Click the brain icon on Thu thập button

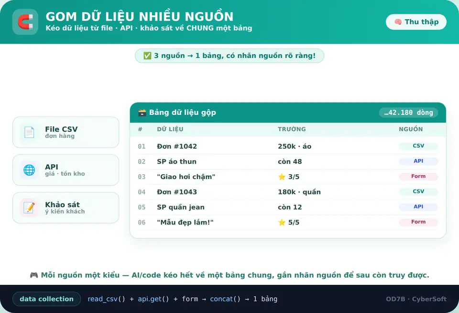(x=398, y=22)
